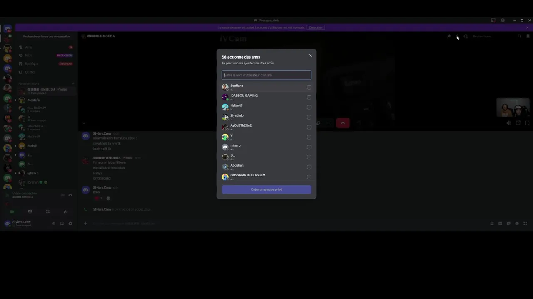533x299 pixels.
Task: Check the box for friend Y
Action: click(x=309, y=137)
